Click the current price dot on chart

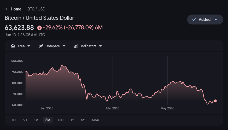point(215,101)
